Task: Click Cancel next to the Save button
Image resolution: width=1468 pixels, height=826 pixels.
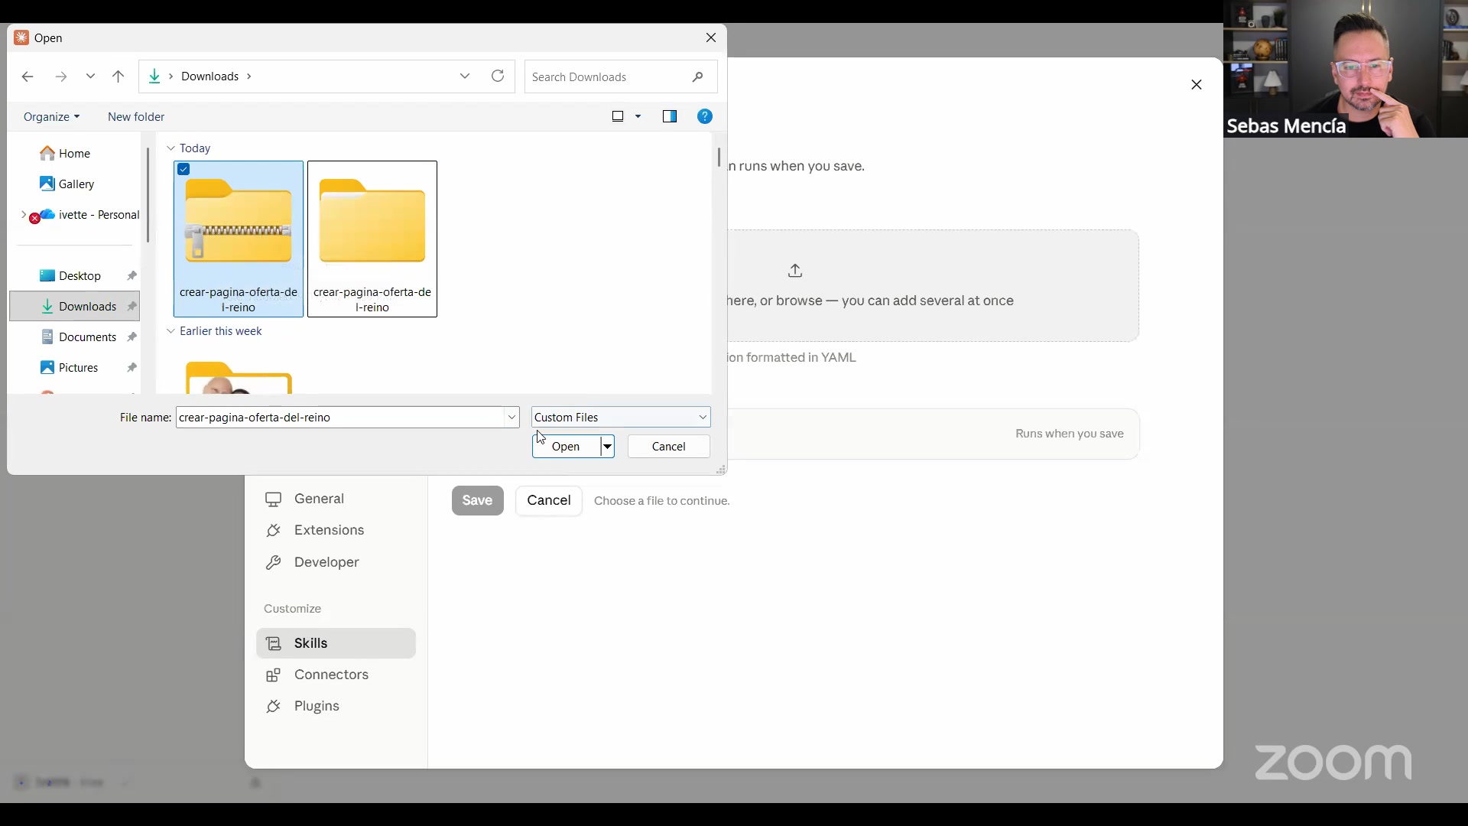Action: click(548, 500)
